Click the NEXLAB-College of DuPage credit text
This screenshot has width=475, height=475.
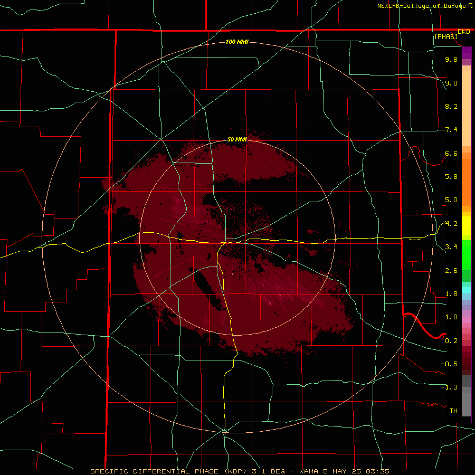[422, 6]
